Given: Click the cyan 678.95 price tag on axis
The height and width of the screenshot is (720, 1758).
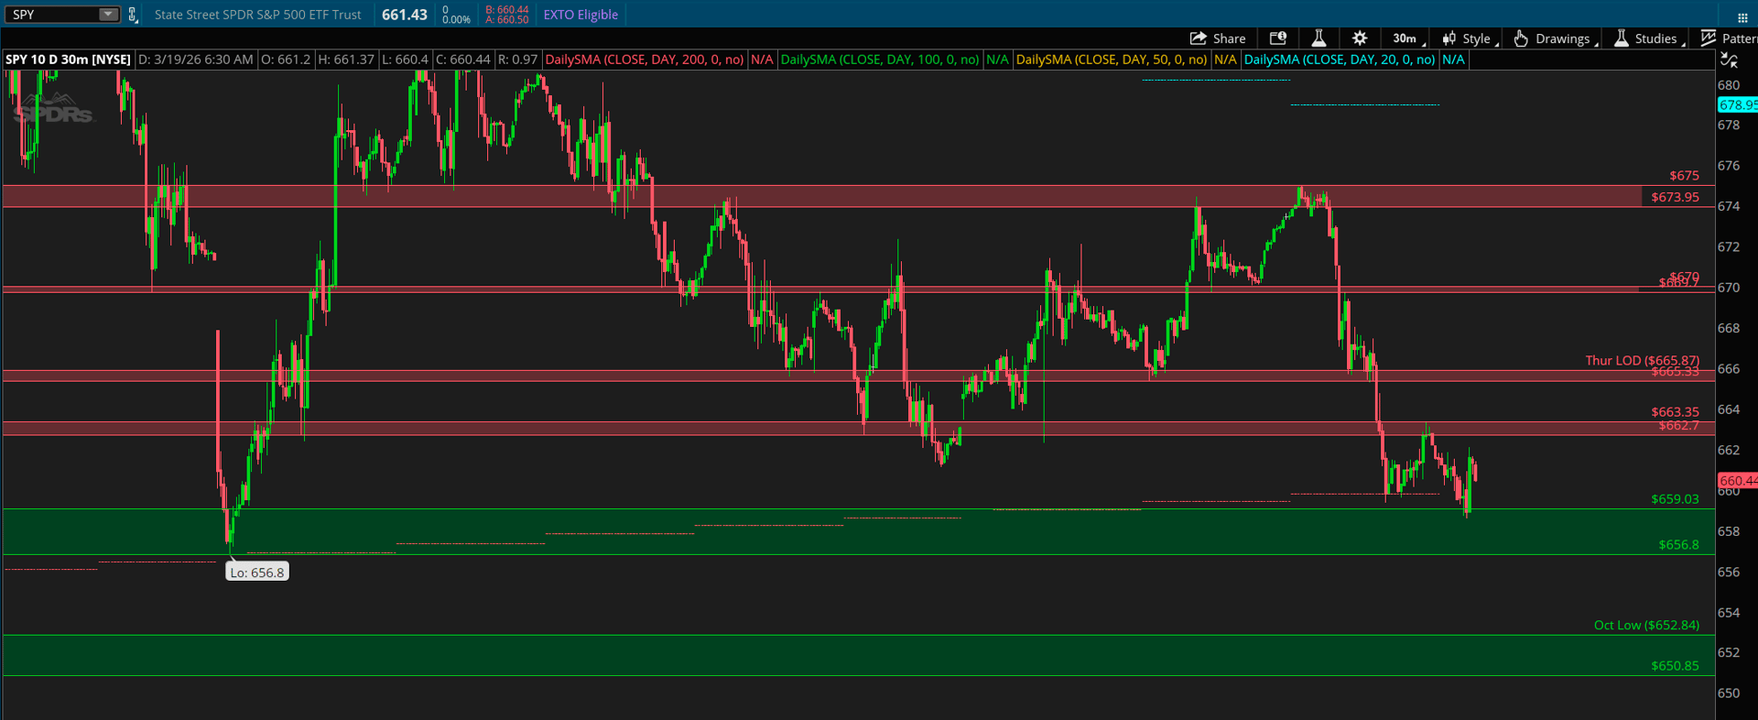Looking at the screenshot, I should [1737, 105].
